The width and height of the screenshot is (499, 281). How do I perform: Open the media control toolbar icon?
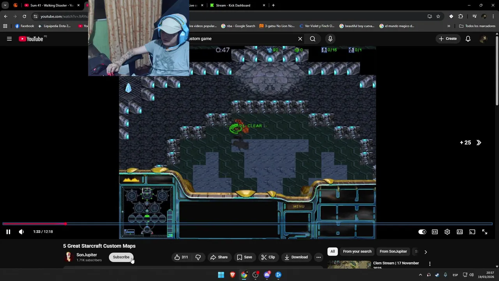474,16
